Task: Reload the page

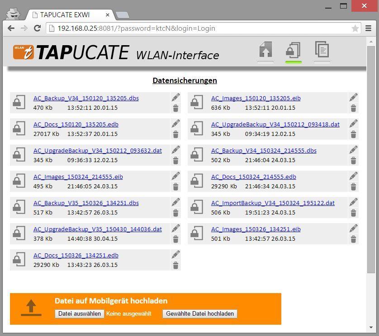Action: 37,28
